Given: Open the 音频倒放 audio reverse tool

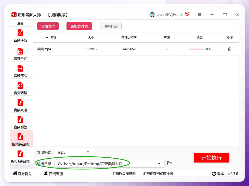Looking at the screenshot, I should (x=20, y=122).
